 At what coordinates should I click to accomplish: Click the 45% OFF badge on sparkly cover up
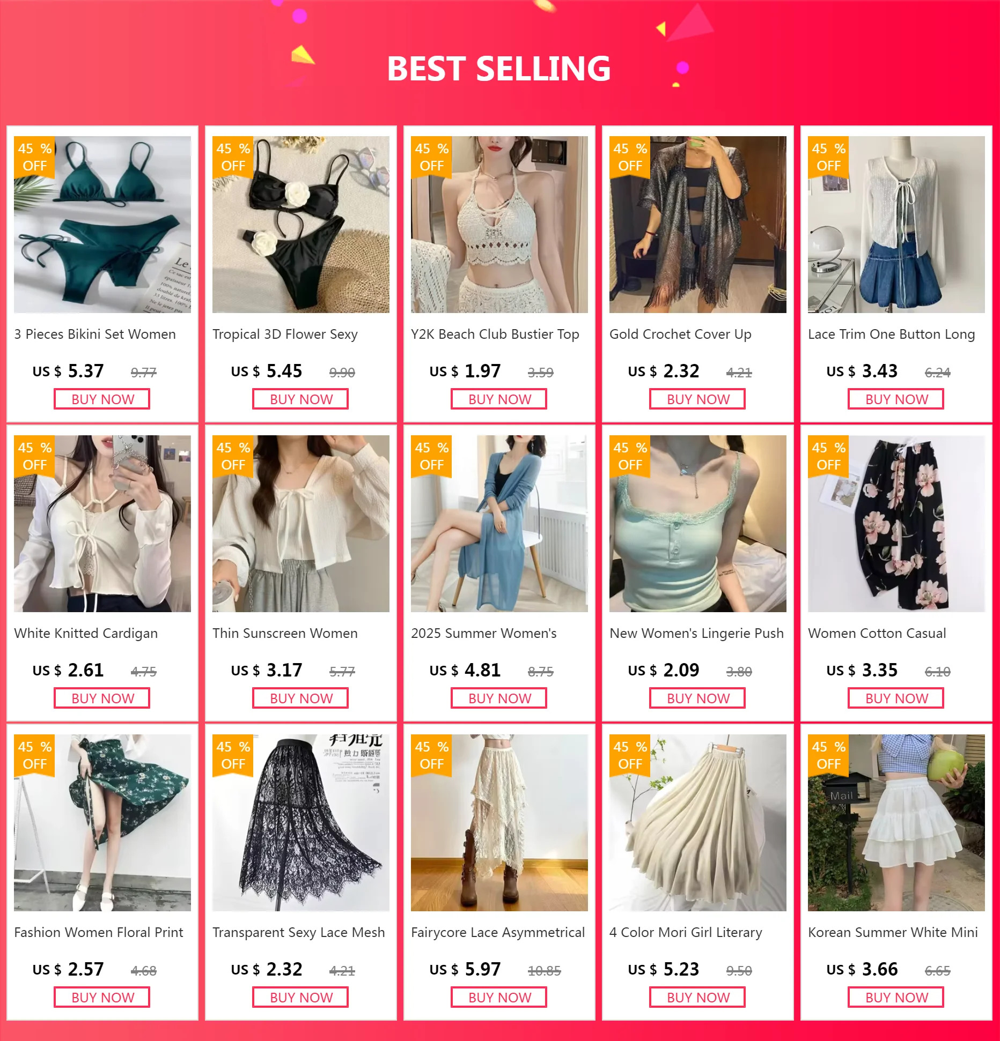click(x=630, y=157)
